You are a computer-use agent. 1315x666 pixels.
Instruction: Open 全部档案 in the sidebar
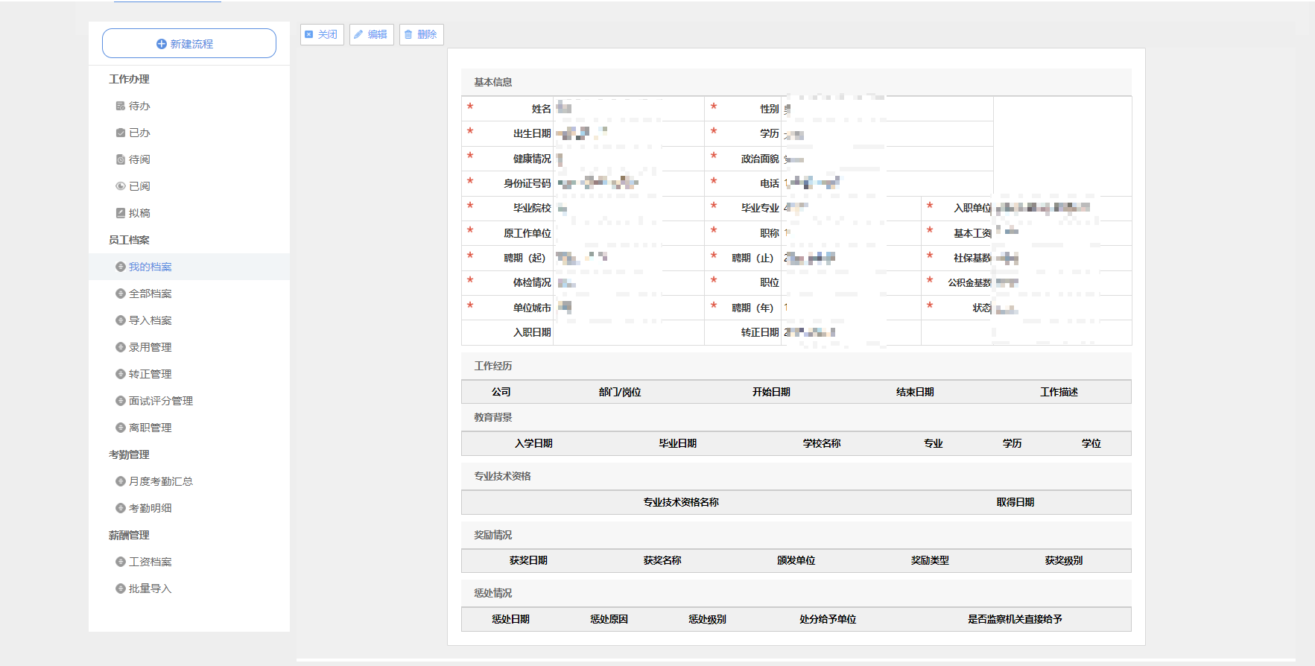coord(150,294)
